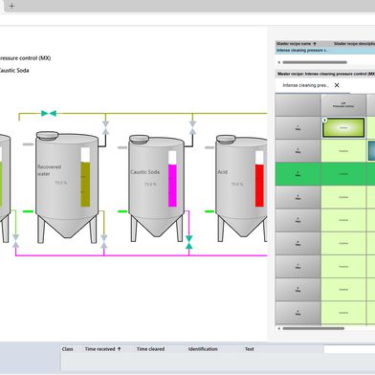
Task: Click the manhole lid on Recovered water tank
Action: point(47,135)
